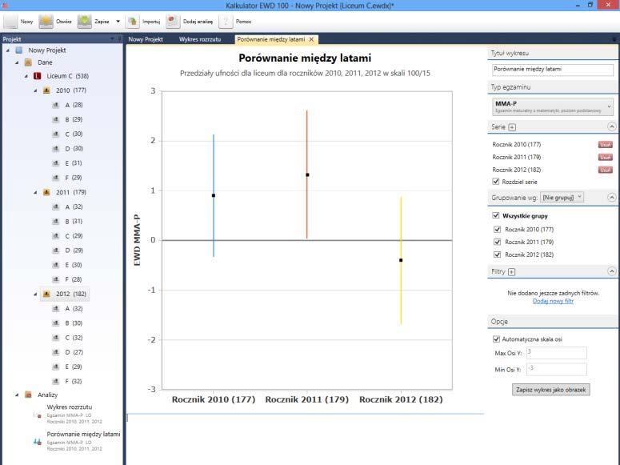Close the Porównanie między latami tab
Viewport: 620px width, 465px height.
311,39
